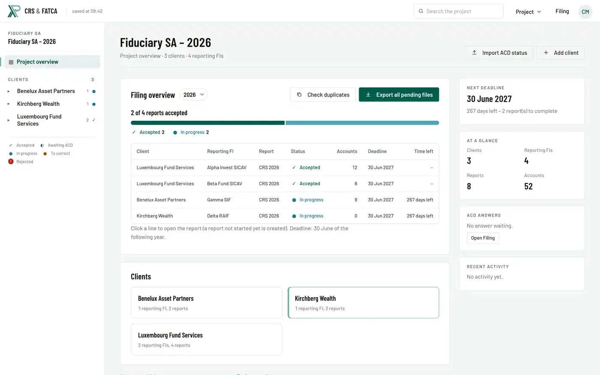The height and width of the screenshot is (375, 600).
Task: Select Project overview in sidebar
Action: click(x=52, y=62)
